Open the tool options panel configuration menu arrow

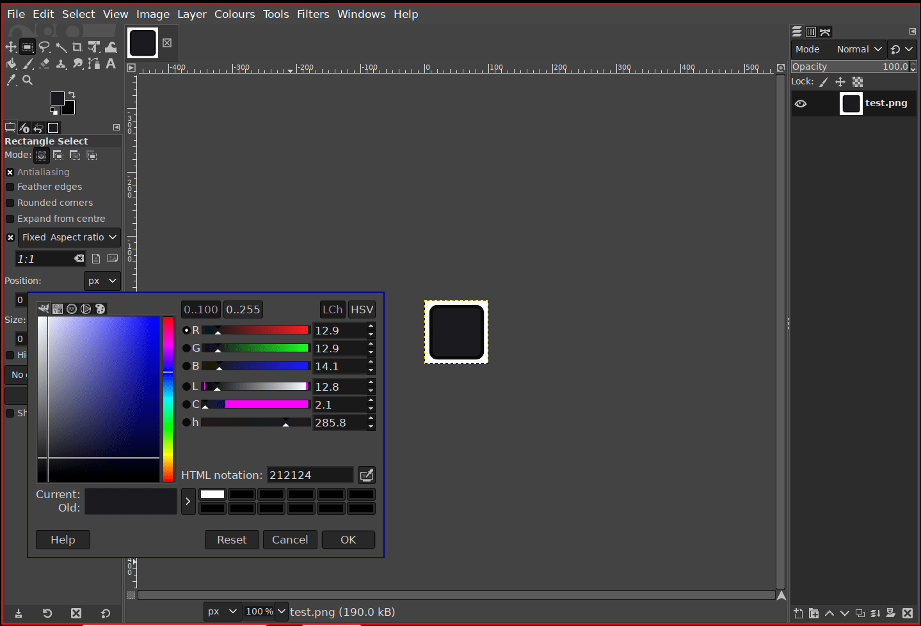(x=116, y=127)
